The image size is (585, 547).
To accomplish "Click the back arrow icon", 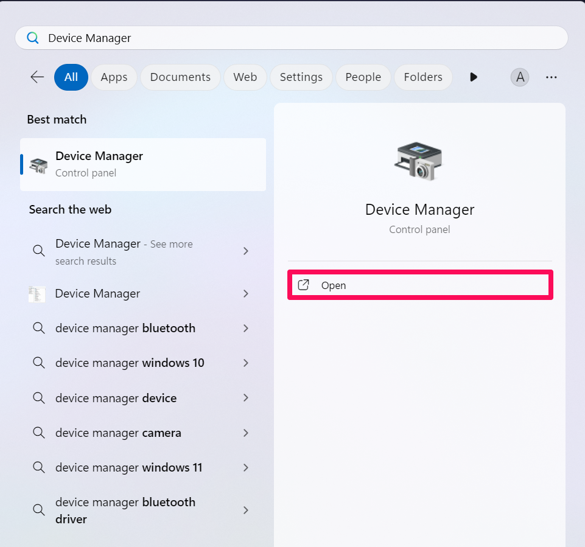I will 37,77.
